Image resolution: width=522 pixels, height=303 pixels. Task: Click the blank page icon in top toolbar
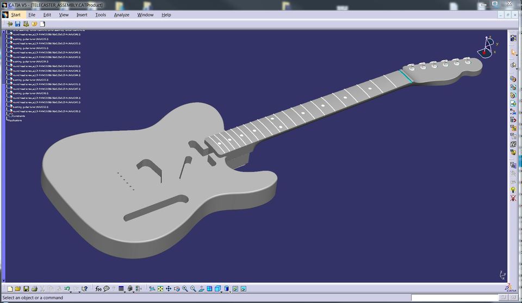pyautogui.click(x=42, y=24)
